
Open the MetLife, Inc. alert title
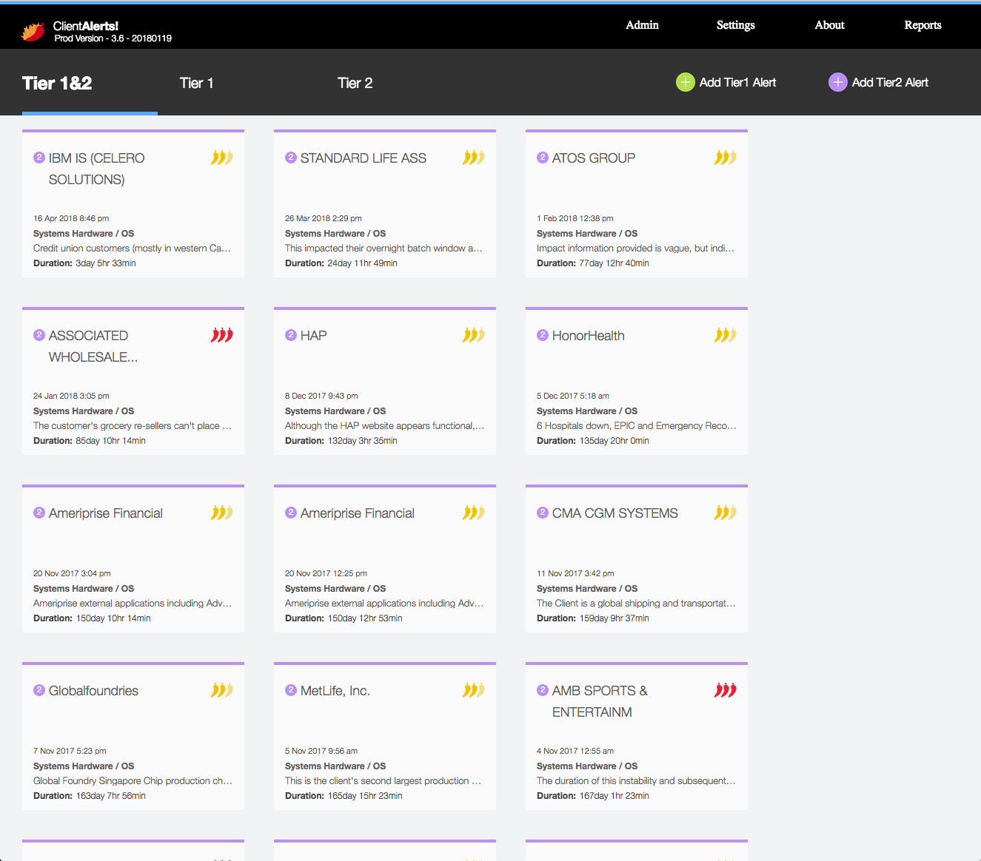(335, 691)
